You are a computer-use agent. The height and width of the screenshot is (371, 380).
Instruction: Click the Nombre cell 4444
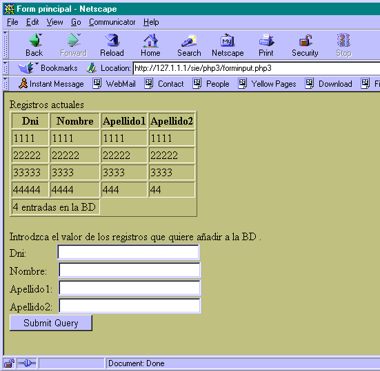pos(75,189)
